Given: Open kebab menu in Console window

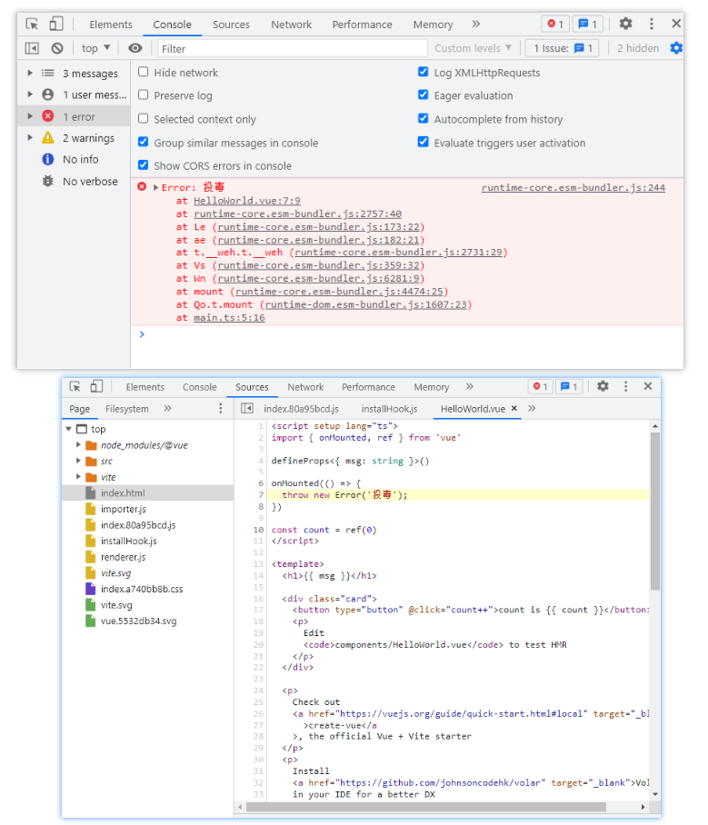Looking at the screenshot, I should [x=652, y=24].
